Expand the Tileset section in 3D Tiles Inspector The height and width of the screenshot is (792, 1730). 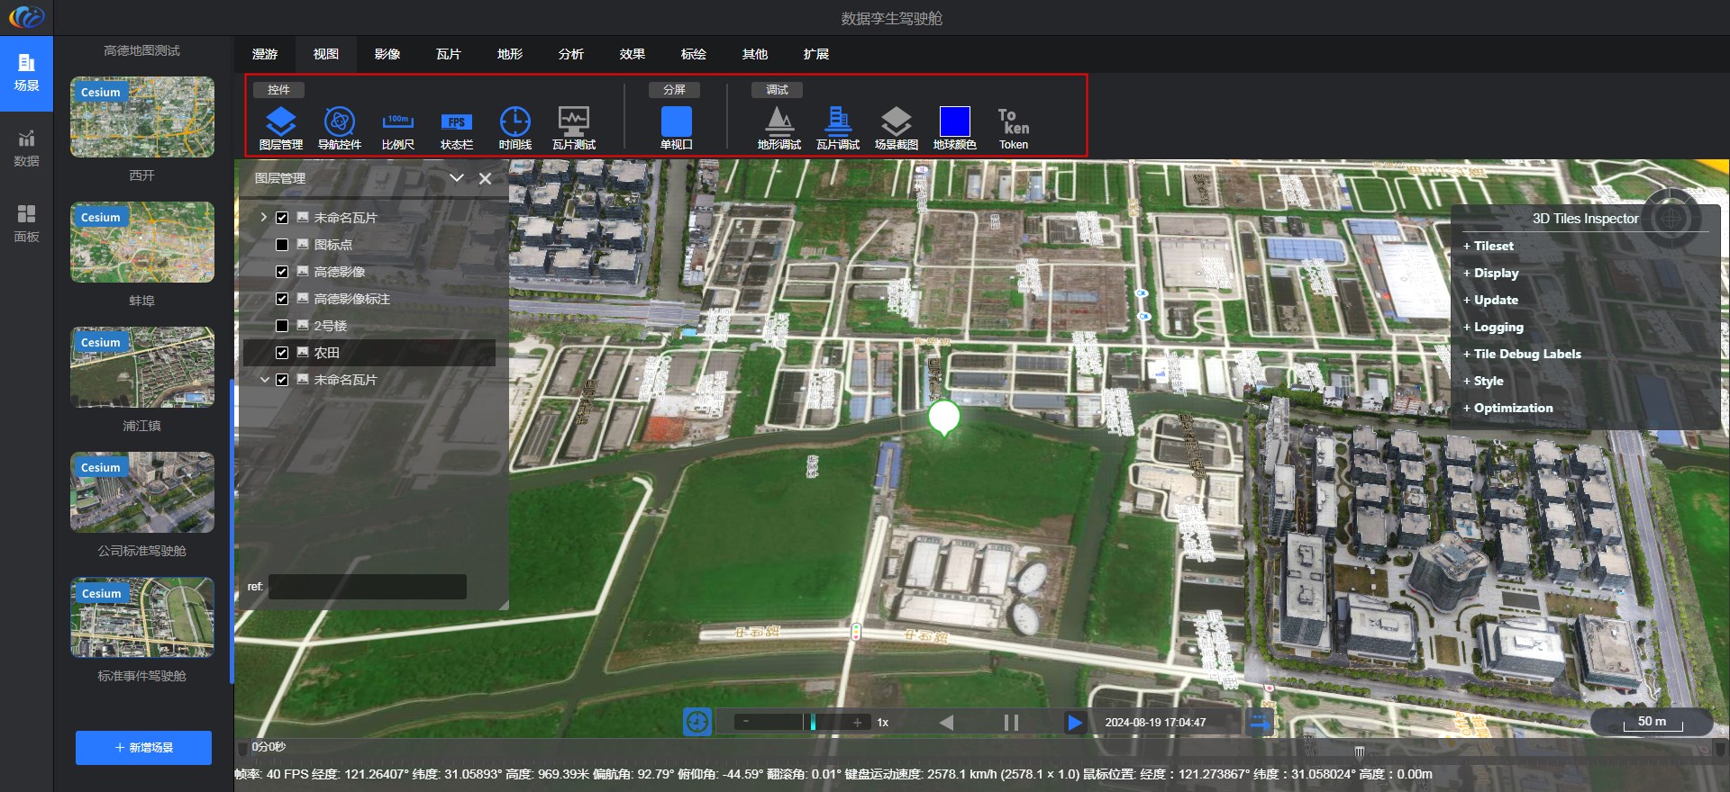pyautogui.click(x=1493, y=246)
